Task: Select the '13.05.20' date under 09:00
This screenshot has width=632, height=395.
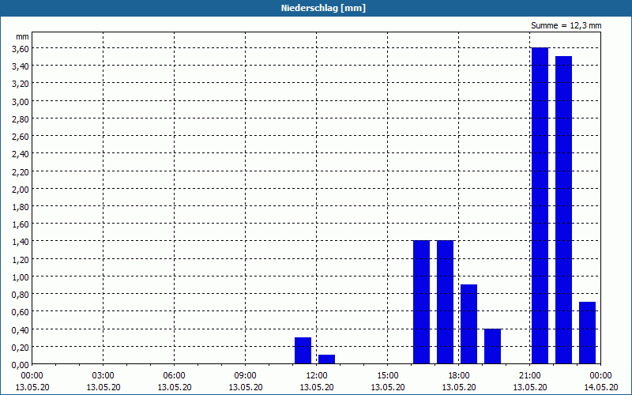Action: coord(246,387)
